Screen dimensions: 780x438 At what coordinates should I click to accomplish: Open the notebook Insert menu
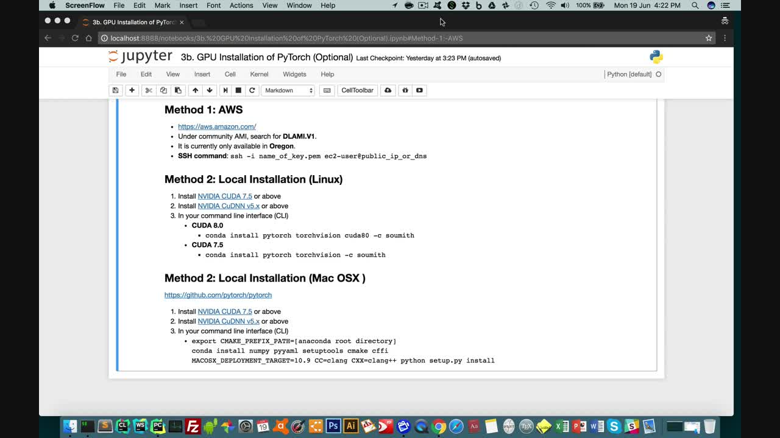click(202, 74)
